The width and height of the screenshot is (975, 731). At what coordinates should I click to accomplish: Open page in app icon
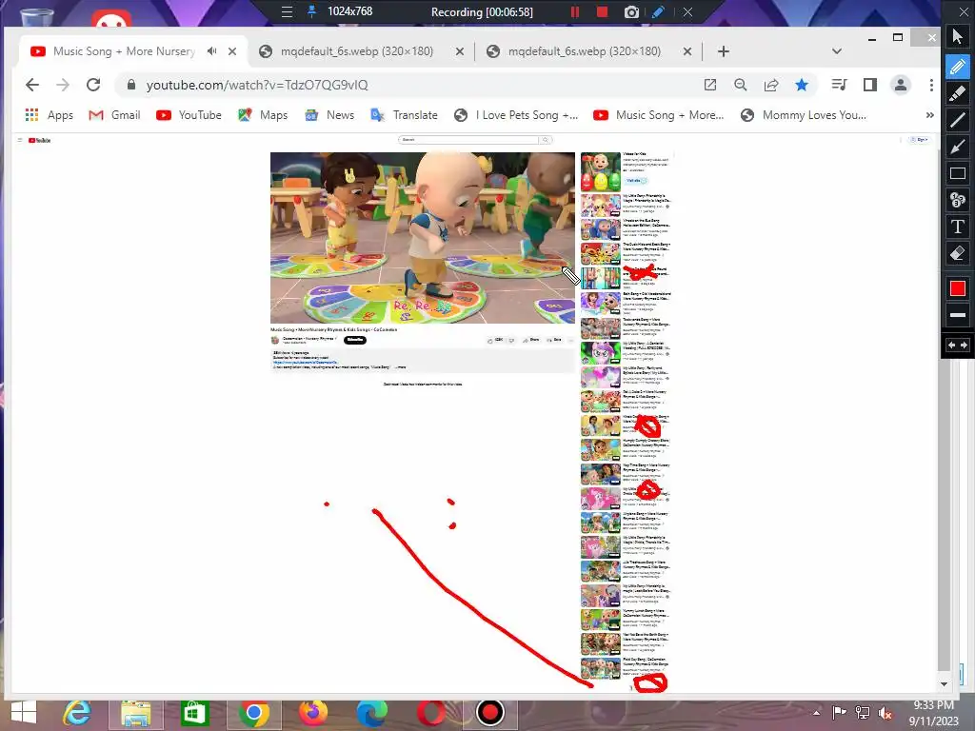pyautogui.click(x=710, y=85)
